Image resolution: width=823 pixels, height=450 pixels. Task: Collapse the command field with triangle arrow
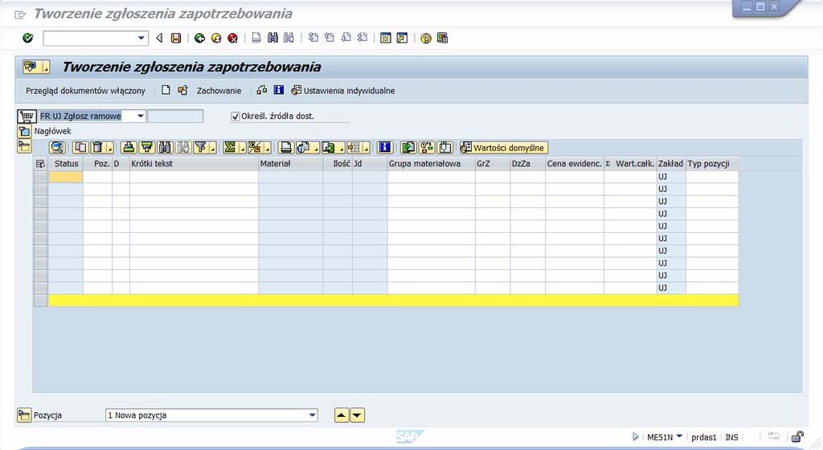159,38
